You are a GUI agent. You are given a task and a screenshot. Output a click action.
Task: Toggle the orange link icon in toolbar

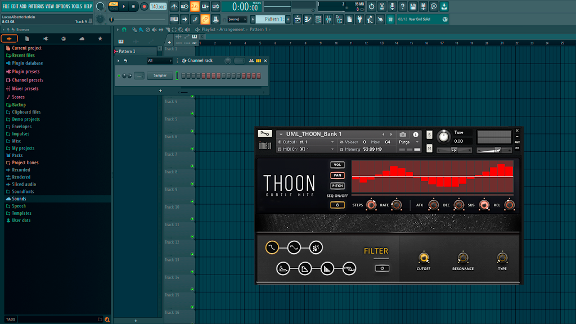[205, 20]
